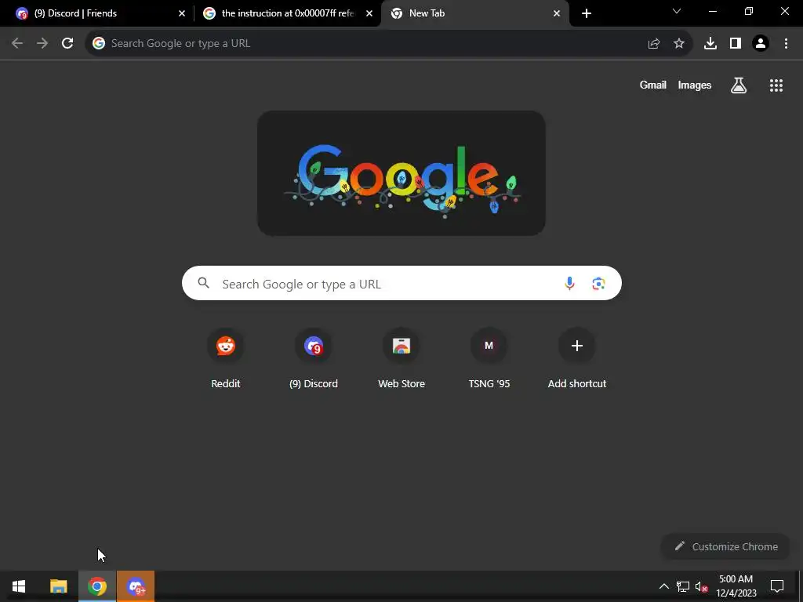This screenshot has width=803, height=602.
Task: Focus the center Google search box
Action: [401, 283]
